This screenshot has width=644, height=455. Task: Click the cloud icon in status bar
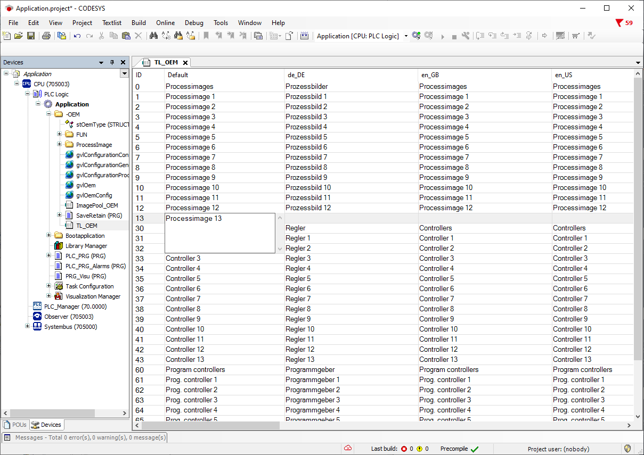(x=348, y=449)
